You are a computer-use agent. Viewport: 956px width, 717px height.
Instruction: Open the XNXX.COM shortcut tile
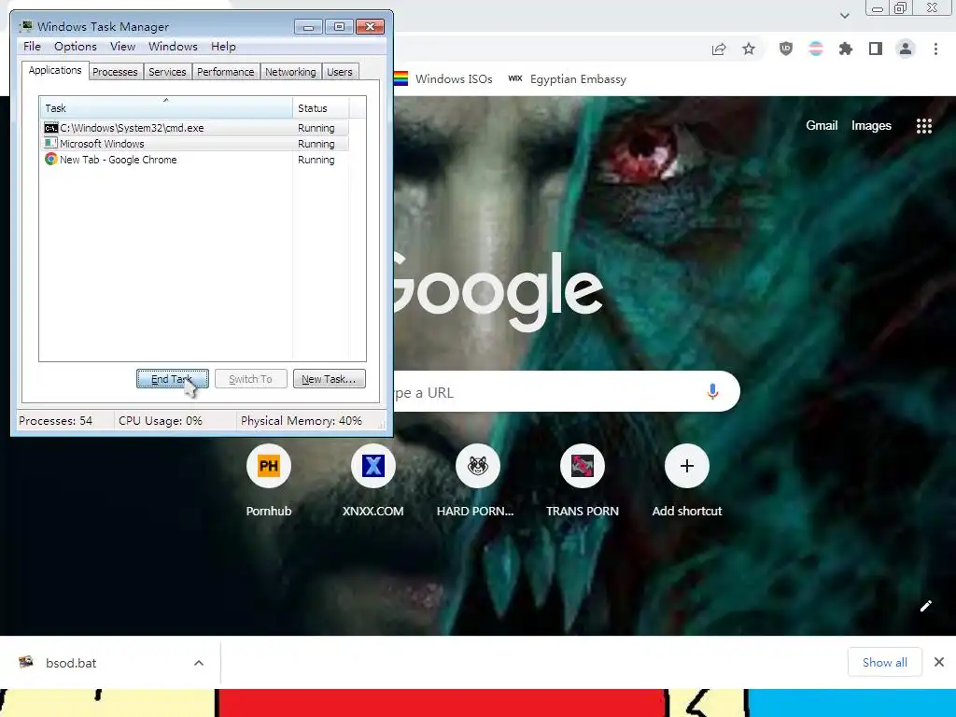[373, 481]
